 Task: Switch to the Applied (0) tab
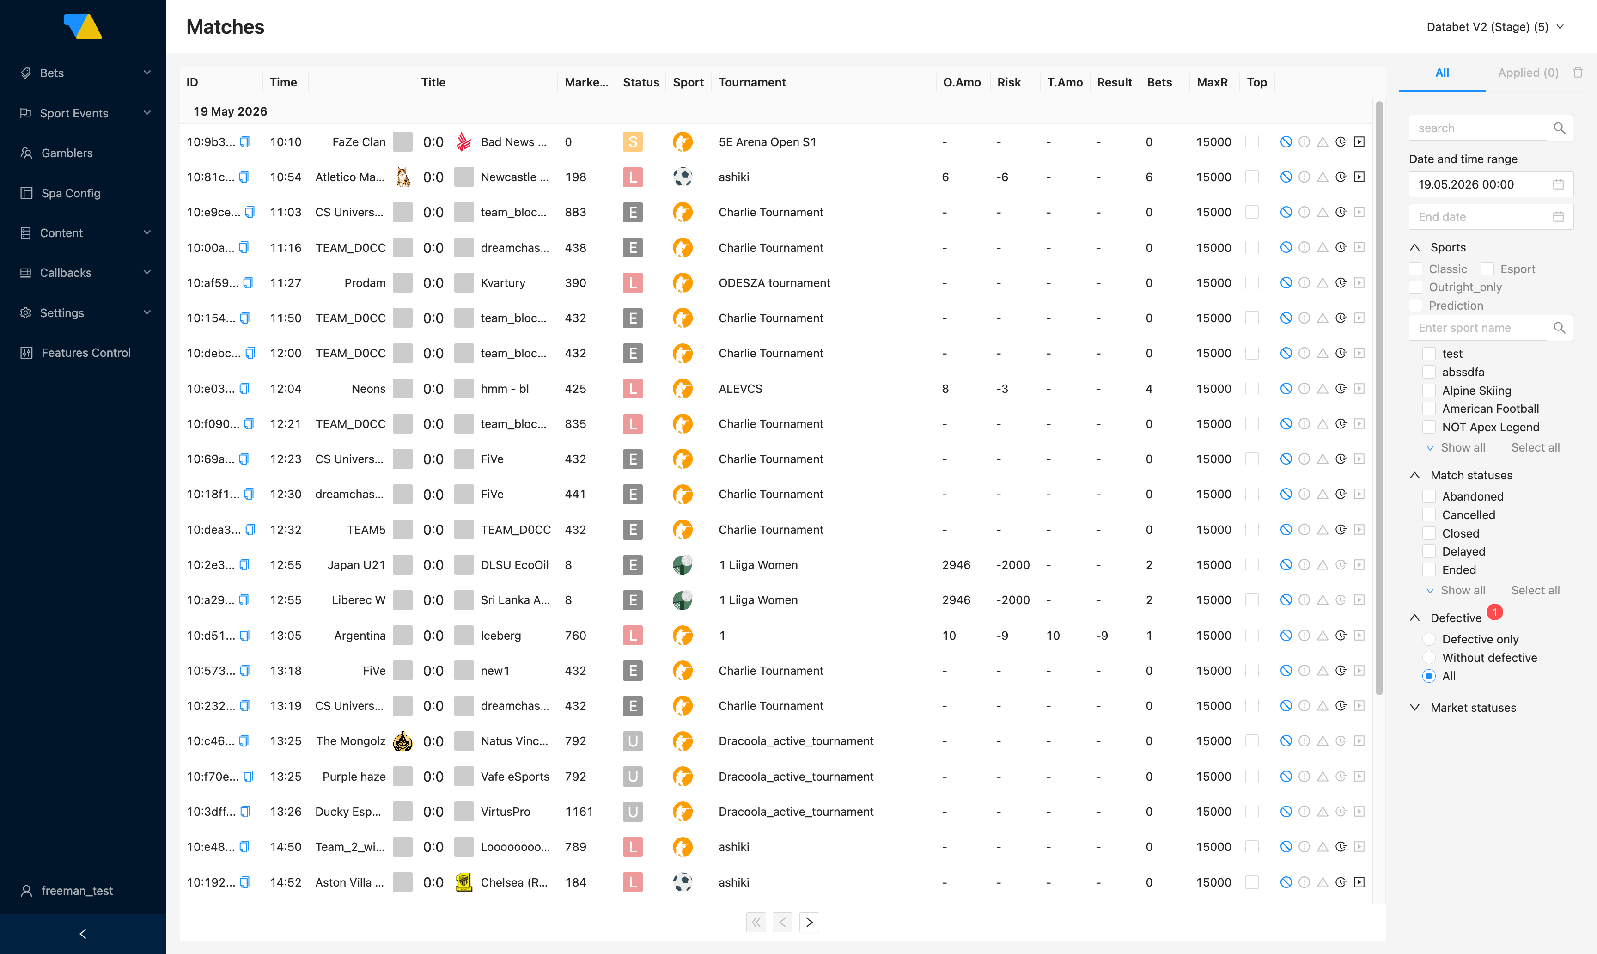1528,73
